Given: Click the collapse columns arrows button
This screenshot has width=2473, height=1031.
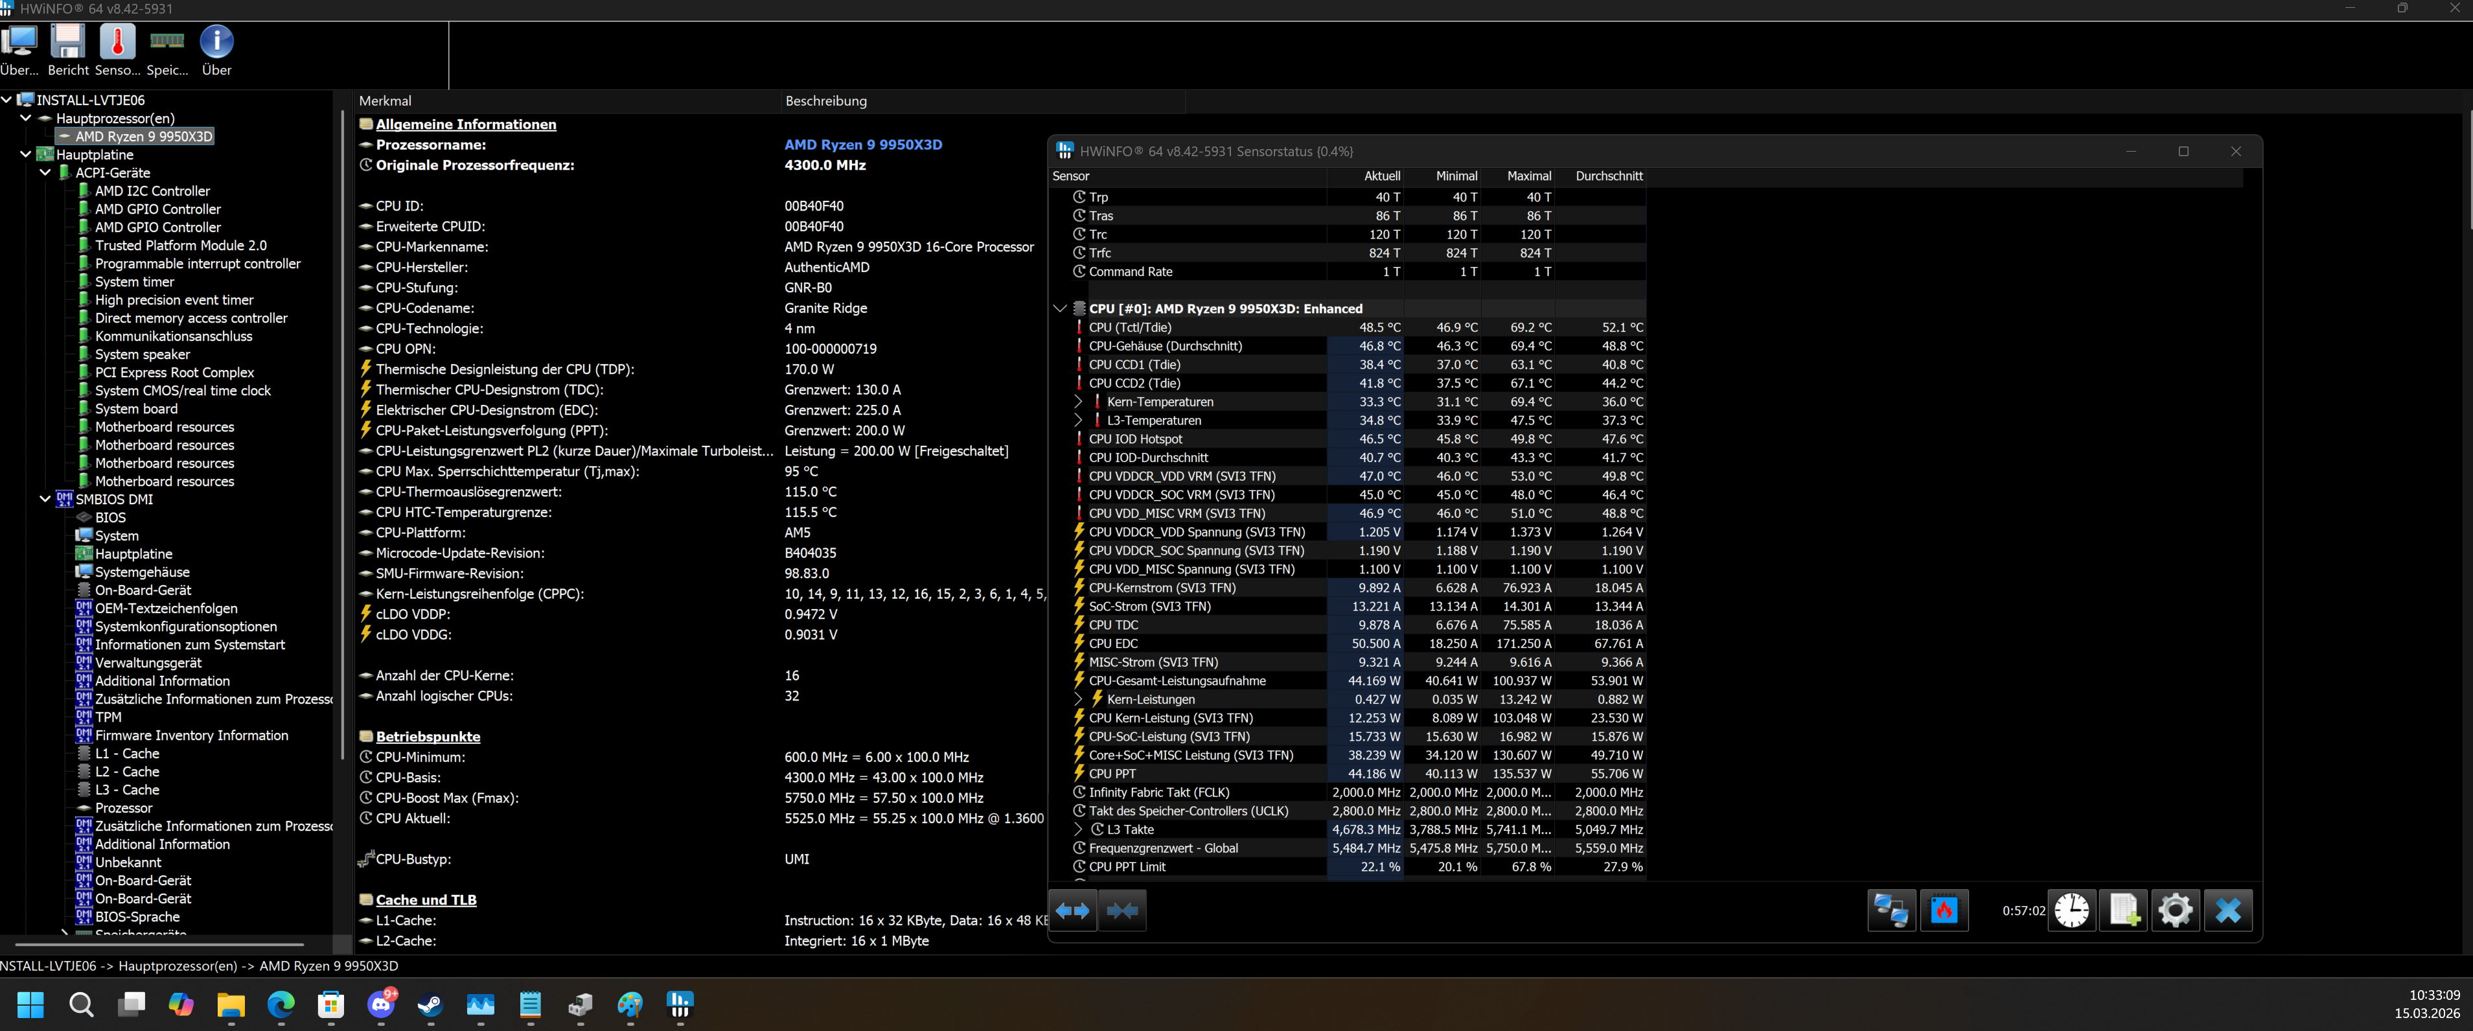Looking at the screenshot, I should tap(1121, 910).
